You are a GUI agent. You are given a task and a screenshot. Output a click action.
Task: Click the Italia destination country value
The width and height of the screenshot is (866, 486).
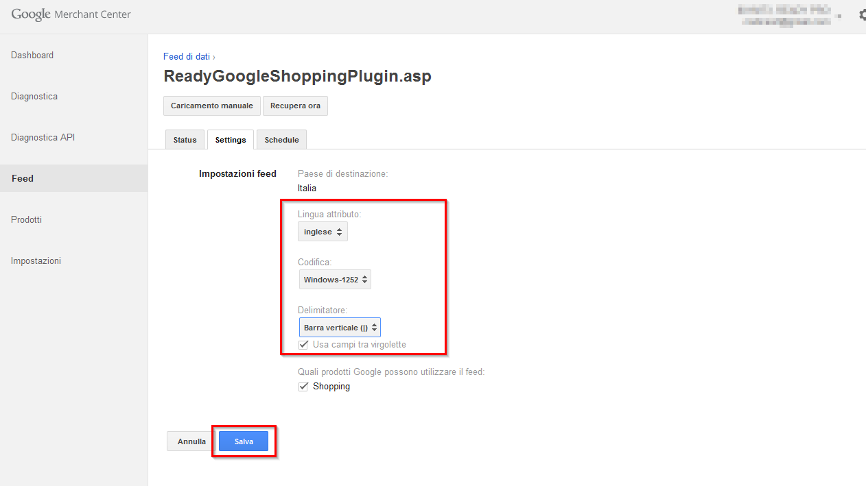point(307,188)
